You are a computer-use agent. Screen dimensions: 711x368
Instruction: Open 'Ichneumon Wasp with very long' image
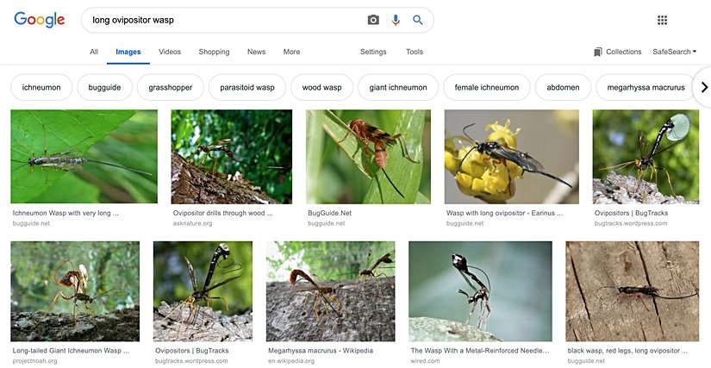pos(84,157)
